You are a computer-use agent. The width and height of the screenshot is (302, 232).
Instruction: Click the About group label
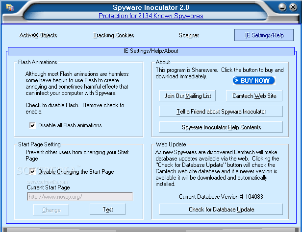(163, 62)
